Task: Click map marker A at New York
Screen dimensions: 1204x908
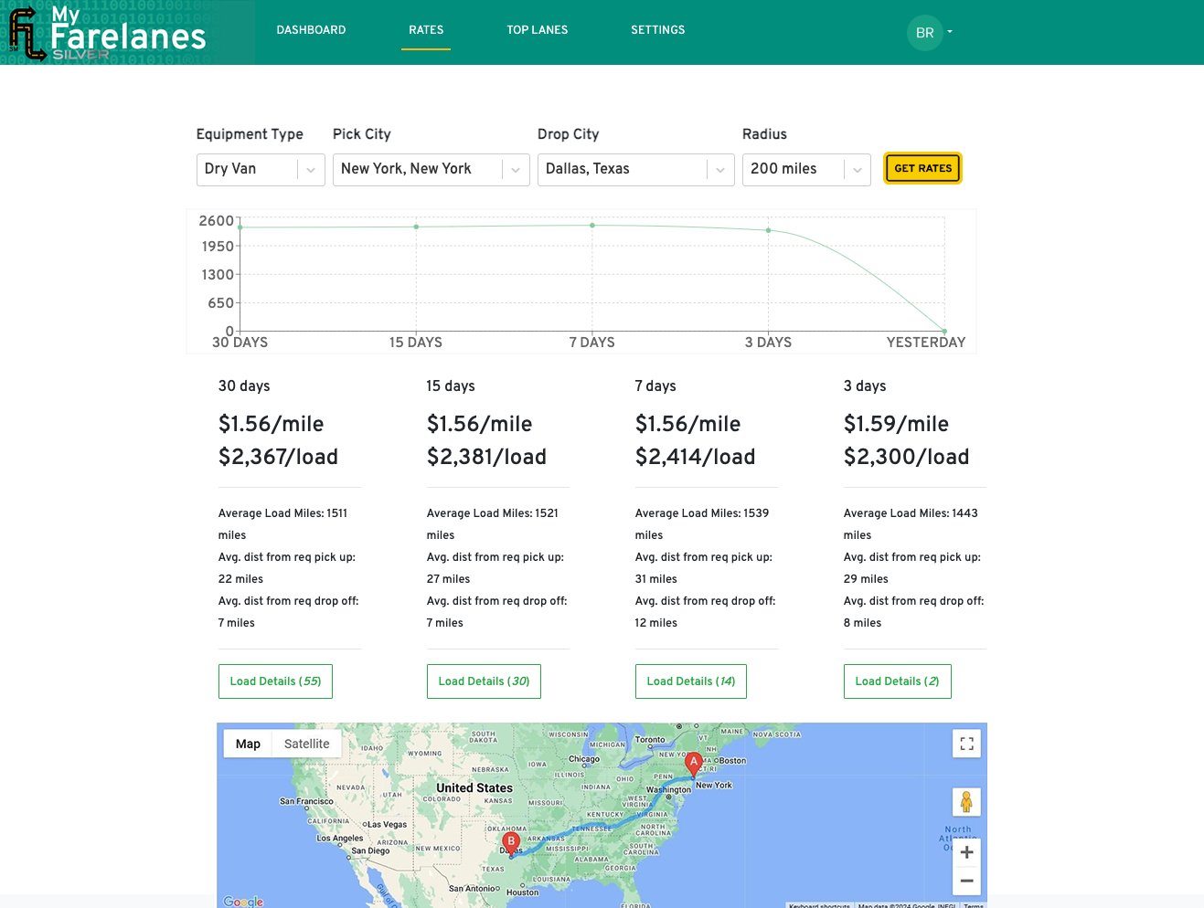Action: pos(694,765)
